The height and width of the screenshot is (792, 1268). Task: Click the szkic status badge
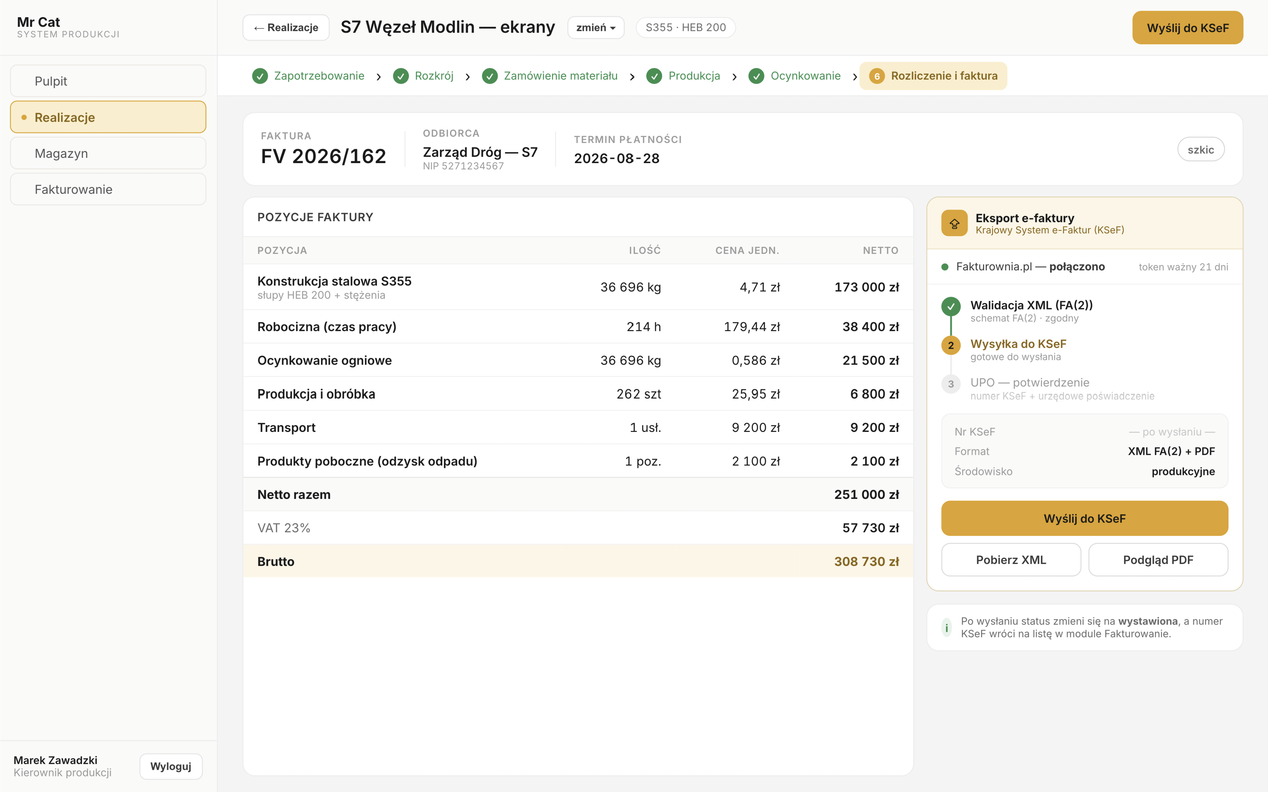point(1201,150)
